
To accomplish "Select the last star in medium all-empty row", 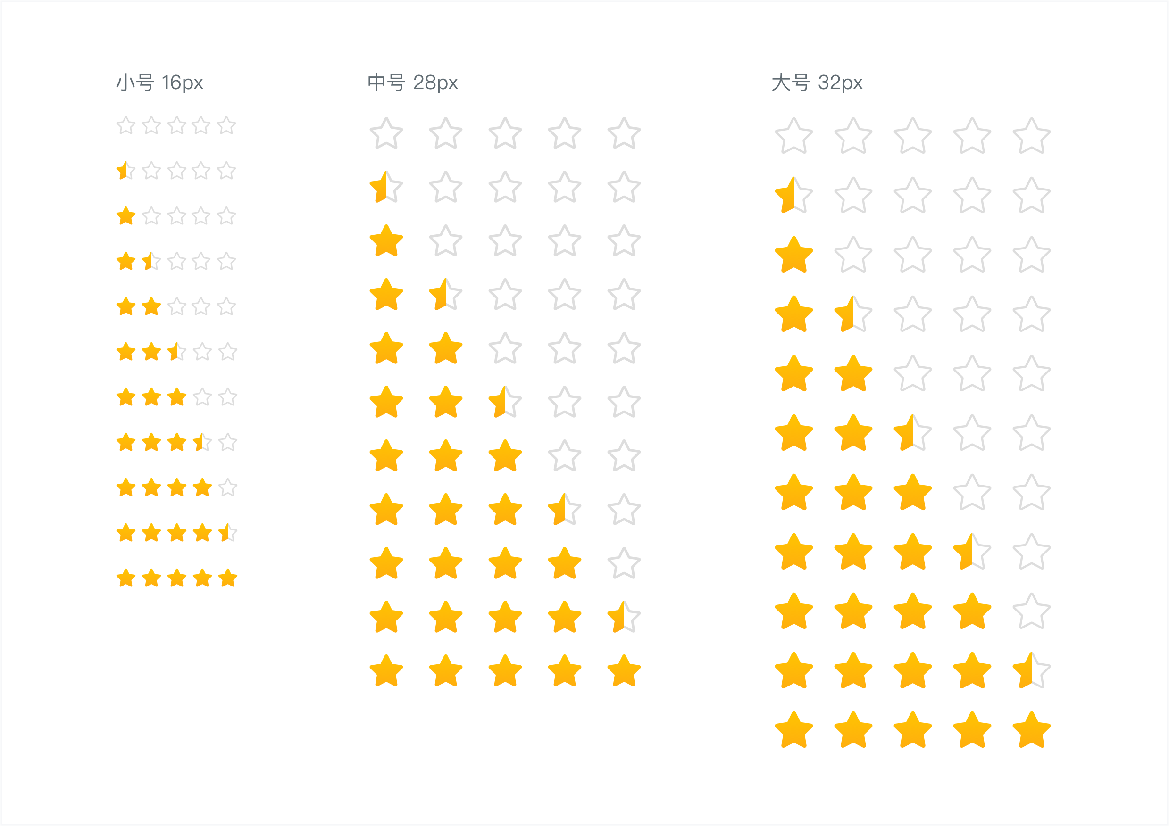I will coord(624,133).
